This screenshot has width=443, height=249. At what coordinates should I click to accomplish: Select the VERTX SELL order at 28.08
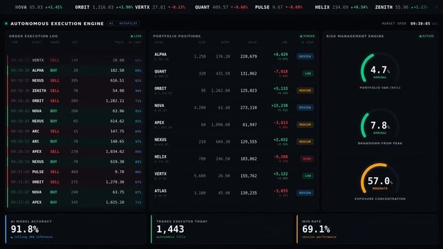(x=75, y=60)
